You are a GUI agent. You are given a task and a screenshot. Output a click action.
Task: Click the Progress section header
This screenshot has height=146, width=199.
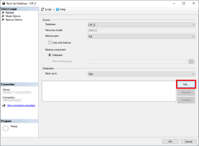coord(19,121)
